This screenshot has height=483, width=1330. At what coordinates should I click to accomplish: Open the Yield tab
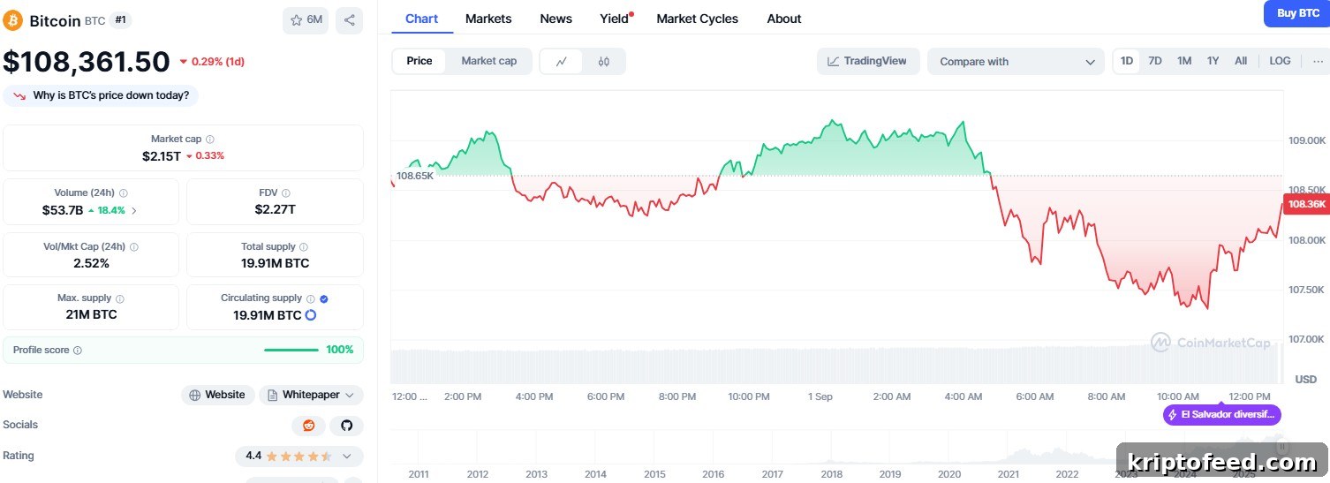tap(615, 19)
